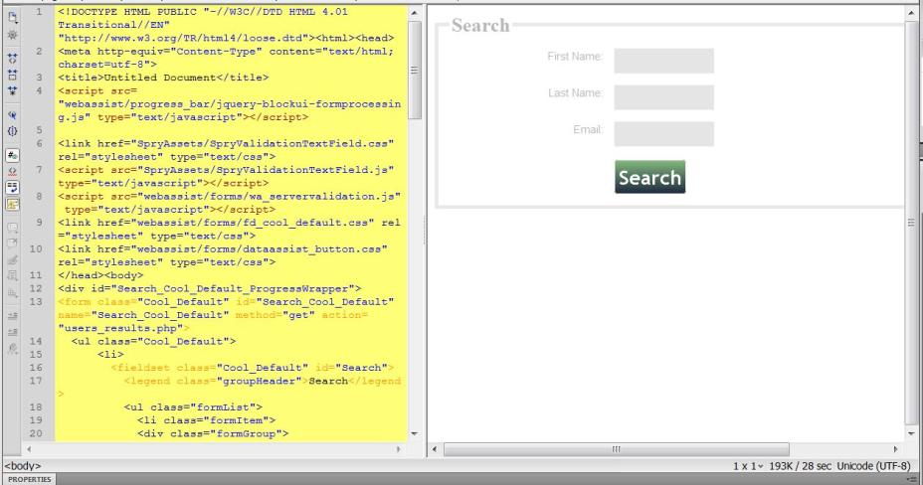This screenshot has height=485, width=923.
Task: Click code pane vertical scrollbar down arrow
Action: [x=415, y=434]
